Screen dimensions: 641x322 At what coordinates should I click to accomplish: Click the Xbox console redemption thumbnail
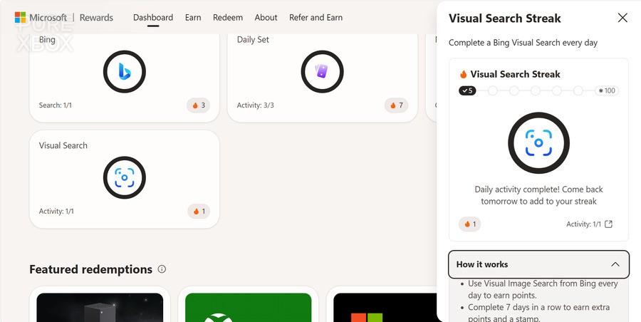100,307
